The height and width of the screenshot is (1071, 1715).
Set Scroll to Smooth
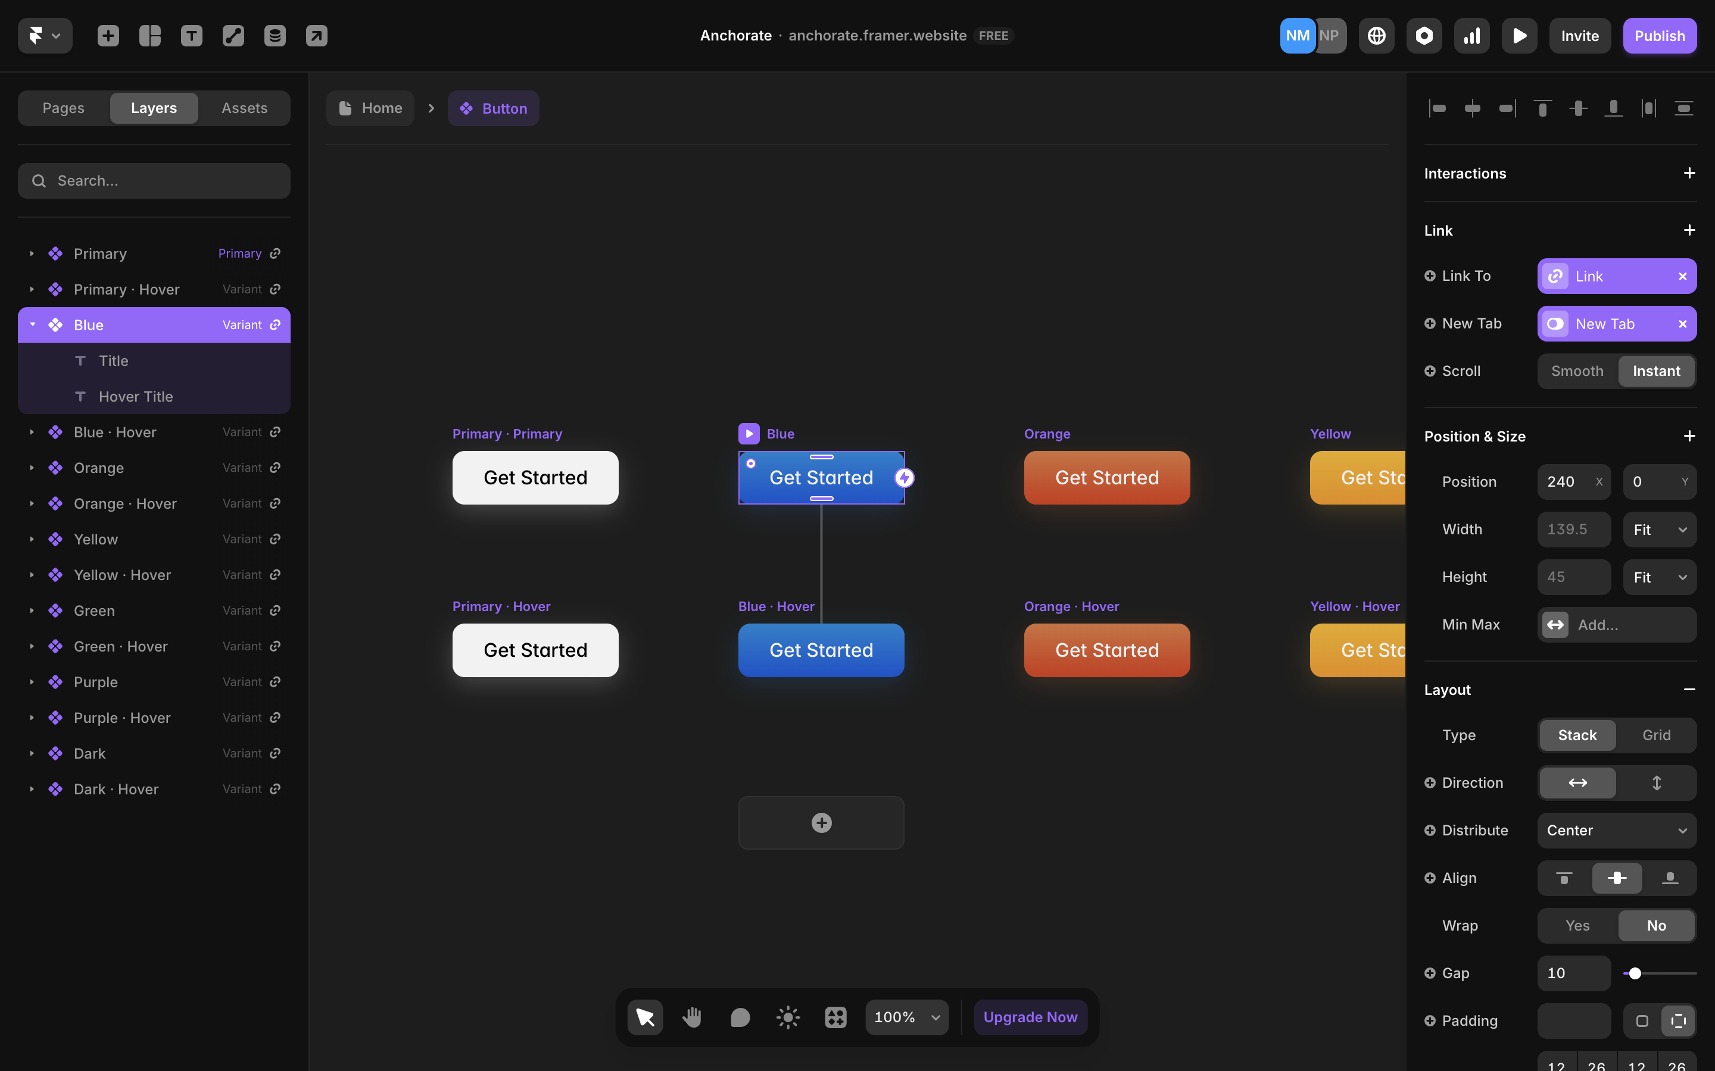(1577, 371)
